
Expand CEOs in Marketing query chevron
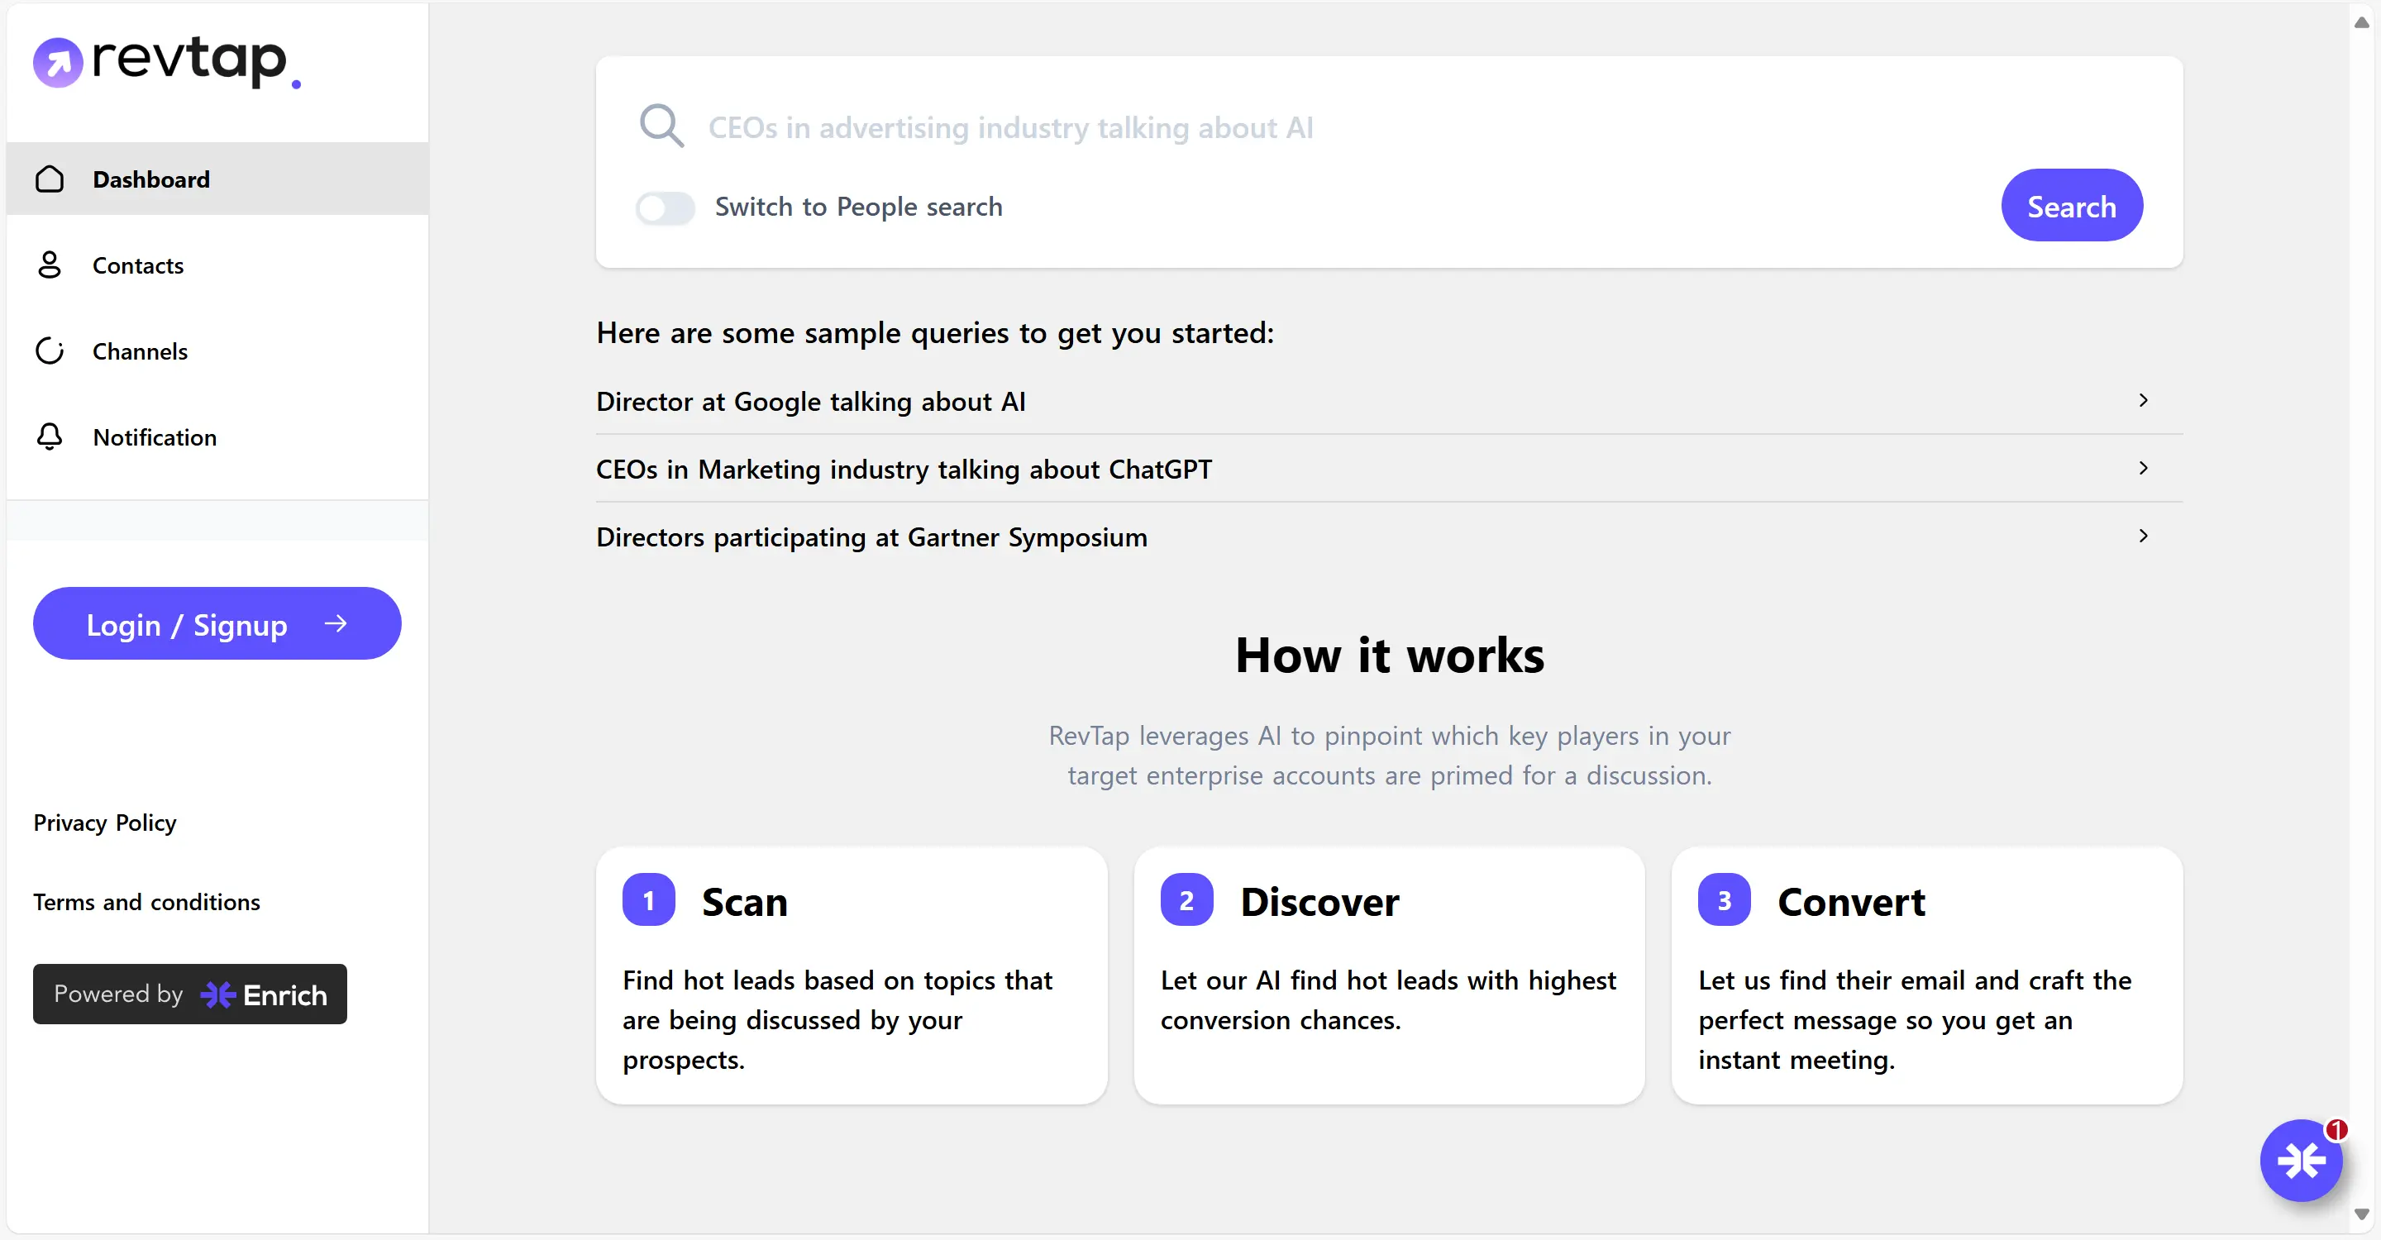2143,469
